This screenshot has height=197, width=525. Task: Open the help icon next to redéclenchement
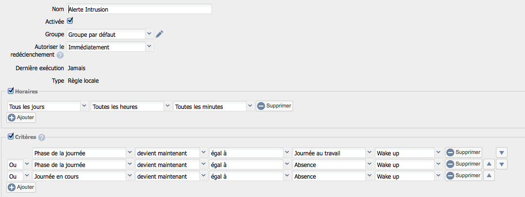[60, 55]
